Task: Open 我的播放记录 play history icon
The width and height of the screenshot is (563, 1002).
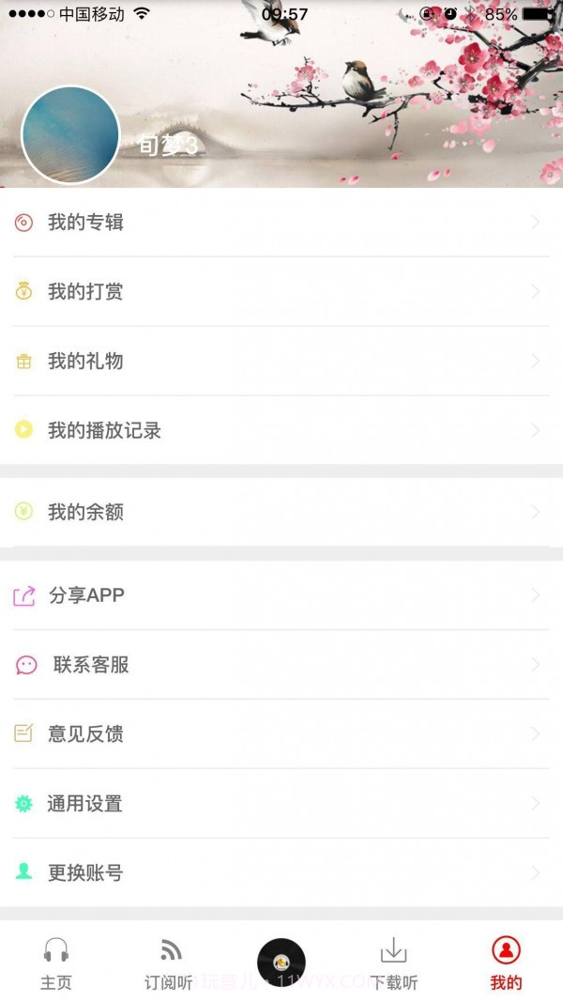Action: (23, 430)
